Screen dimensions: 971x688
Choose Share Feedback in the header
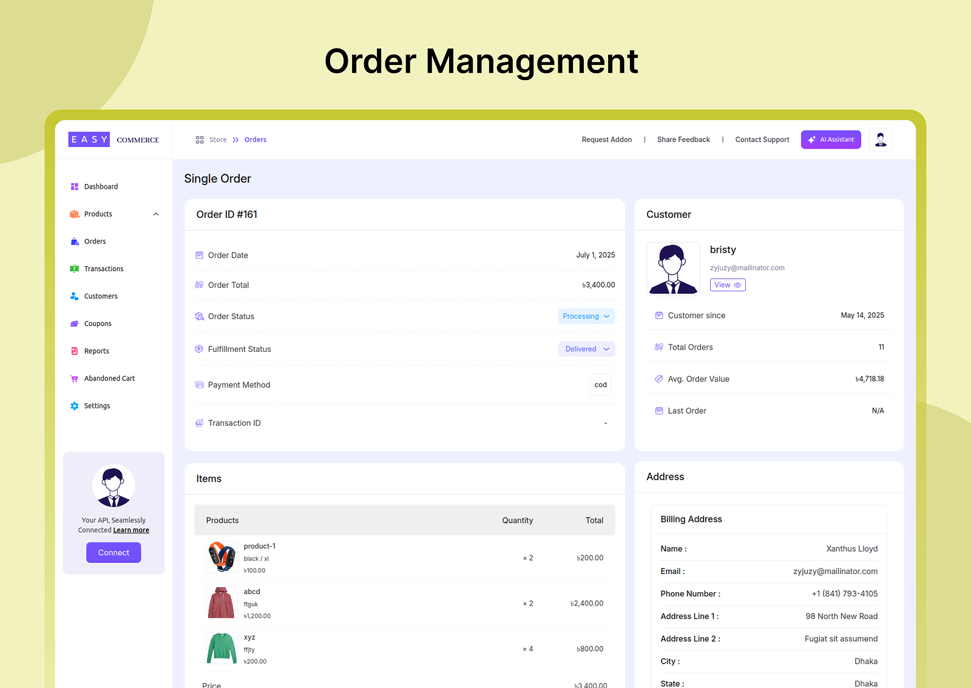[683, 140]
